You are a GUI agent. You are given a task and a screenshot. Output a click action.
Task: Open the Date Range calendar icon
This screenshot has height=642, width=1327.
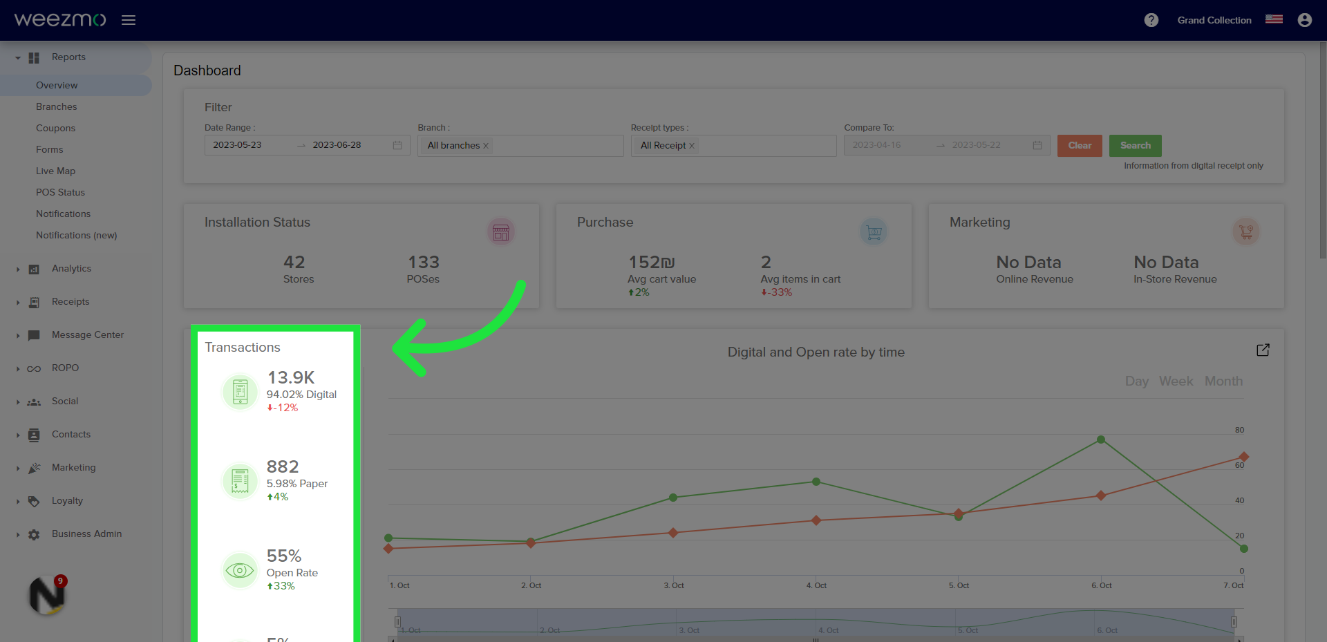tap(397, 145)
